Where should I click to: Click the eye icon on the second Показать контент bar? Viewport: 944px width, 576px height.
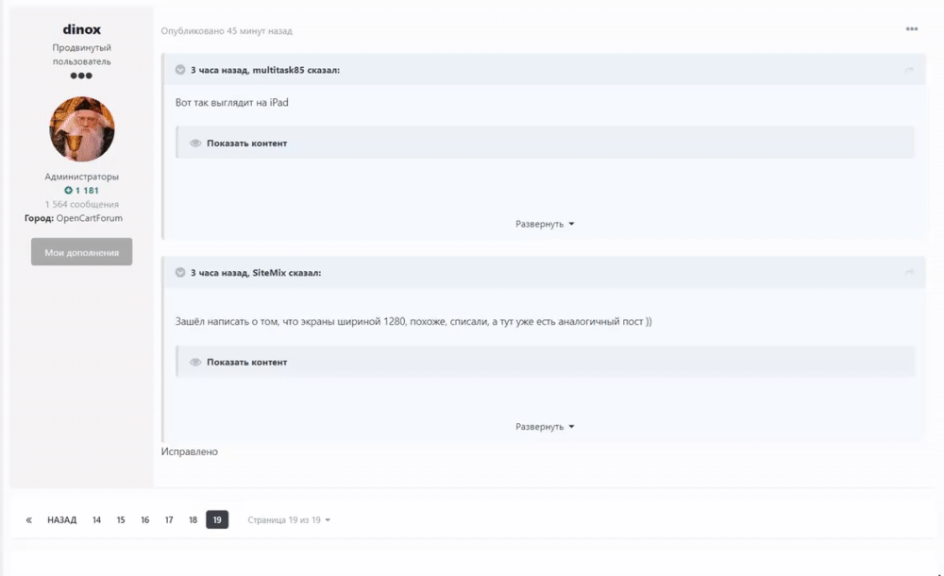(x=194, y=361)
